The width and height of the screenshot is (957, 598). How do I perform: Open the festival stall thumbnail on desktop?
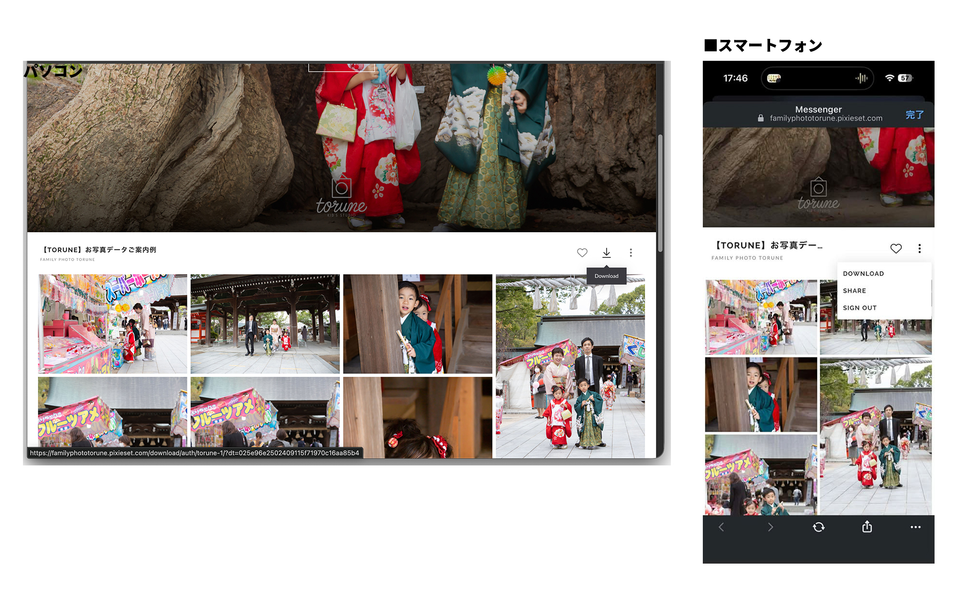(113, 323)
